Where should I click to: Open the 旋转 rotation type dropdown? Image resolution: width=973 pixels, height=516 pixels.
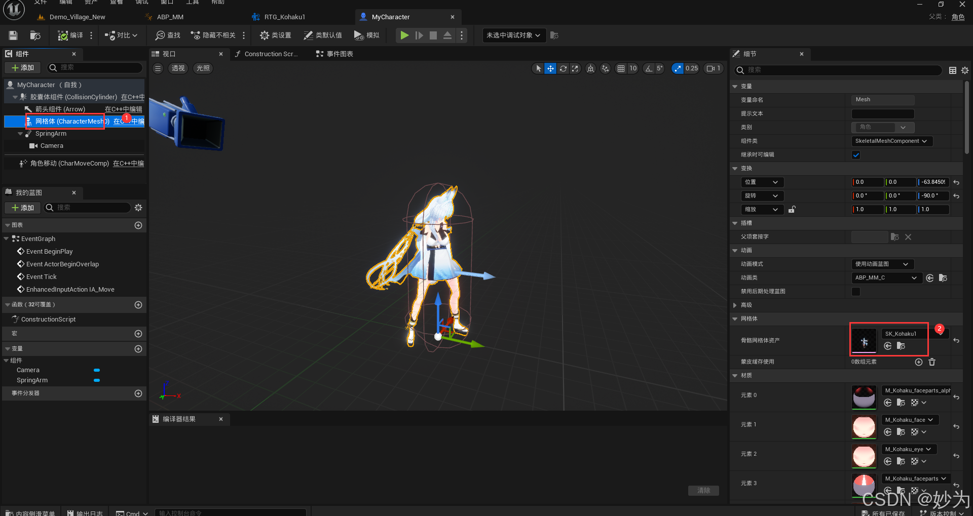tap(762, 196)
